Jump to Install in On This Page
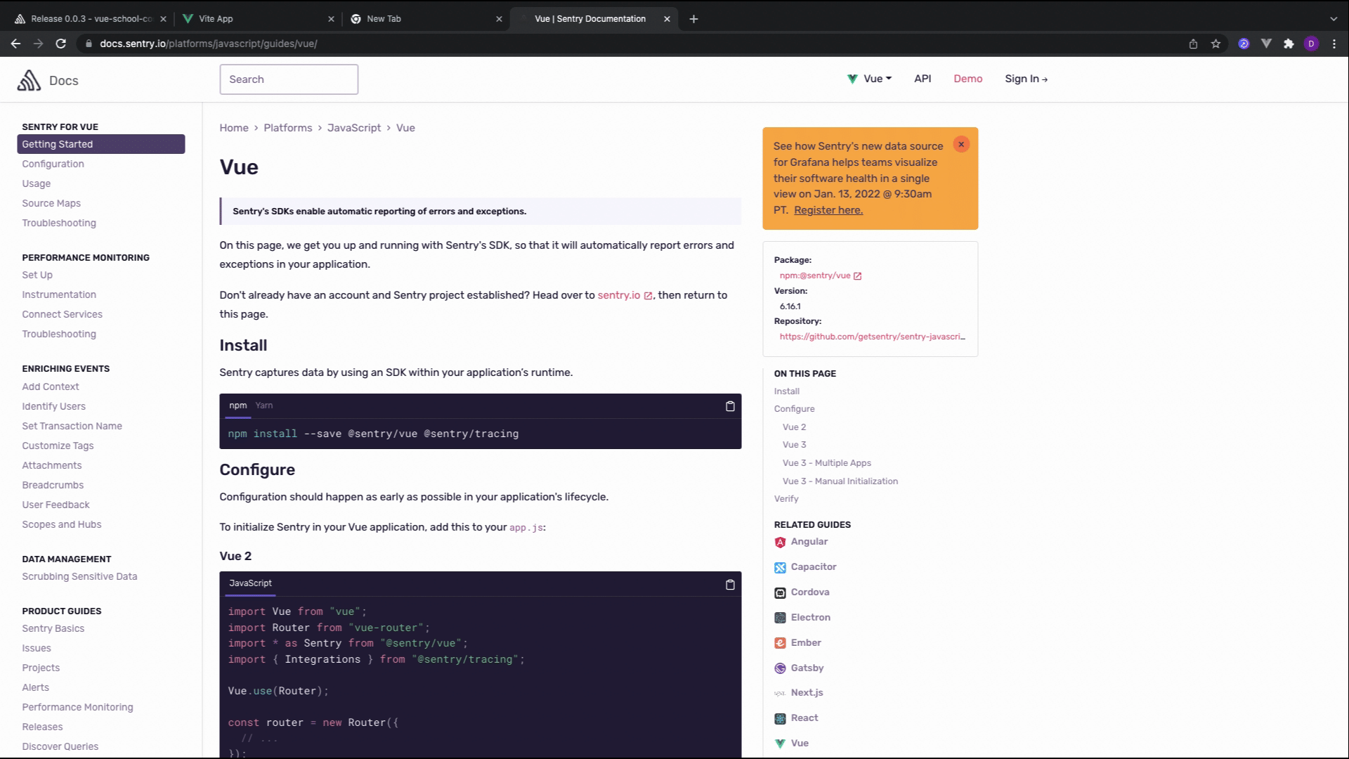This screenshot has height=759, width=1349. point(787,391)
